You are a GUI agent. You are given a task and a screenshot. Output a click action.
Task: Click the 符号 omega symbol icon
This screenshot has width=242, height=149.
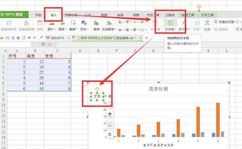(197, 23)
